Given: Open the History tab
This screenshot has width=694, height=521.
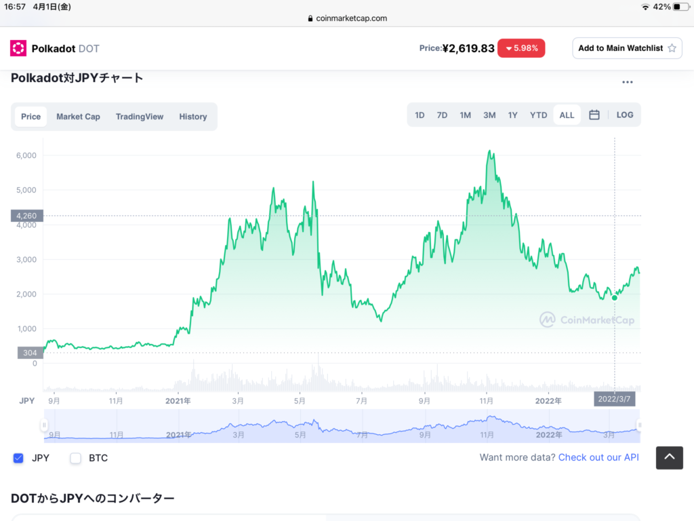Looking at the screenshot, I should click(193, 117).
